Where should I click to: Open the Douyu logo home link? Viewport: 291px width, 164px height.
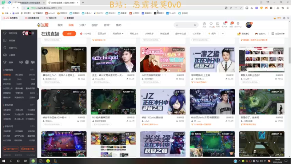(x=43, y=25)
